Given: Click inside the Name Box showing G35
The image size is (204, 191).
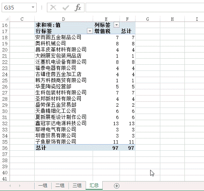Looking at the screenshot, I should 16,8.
